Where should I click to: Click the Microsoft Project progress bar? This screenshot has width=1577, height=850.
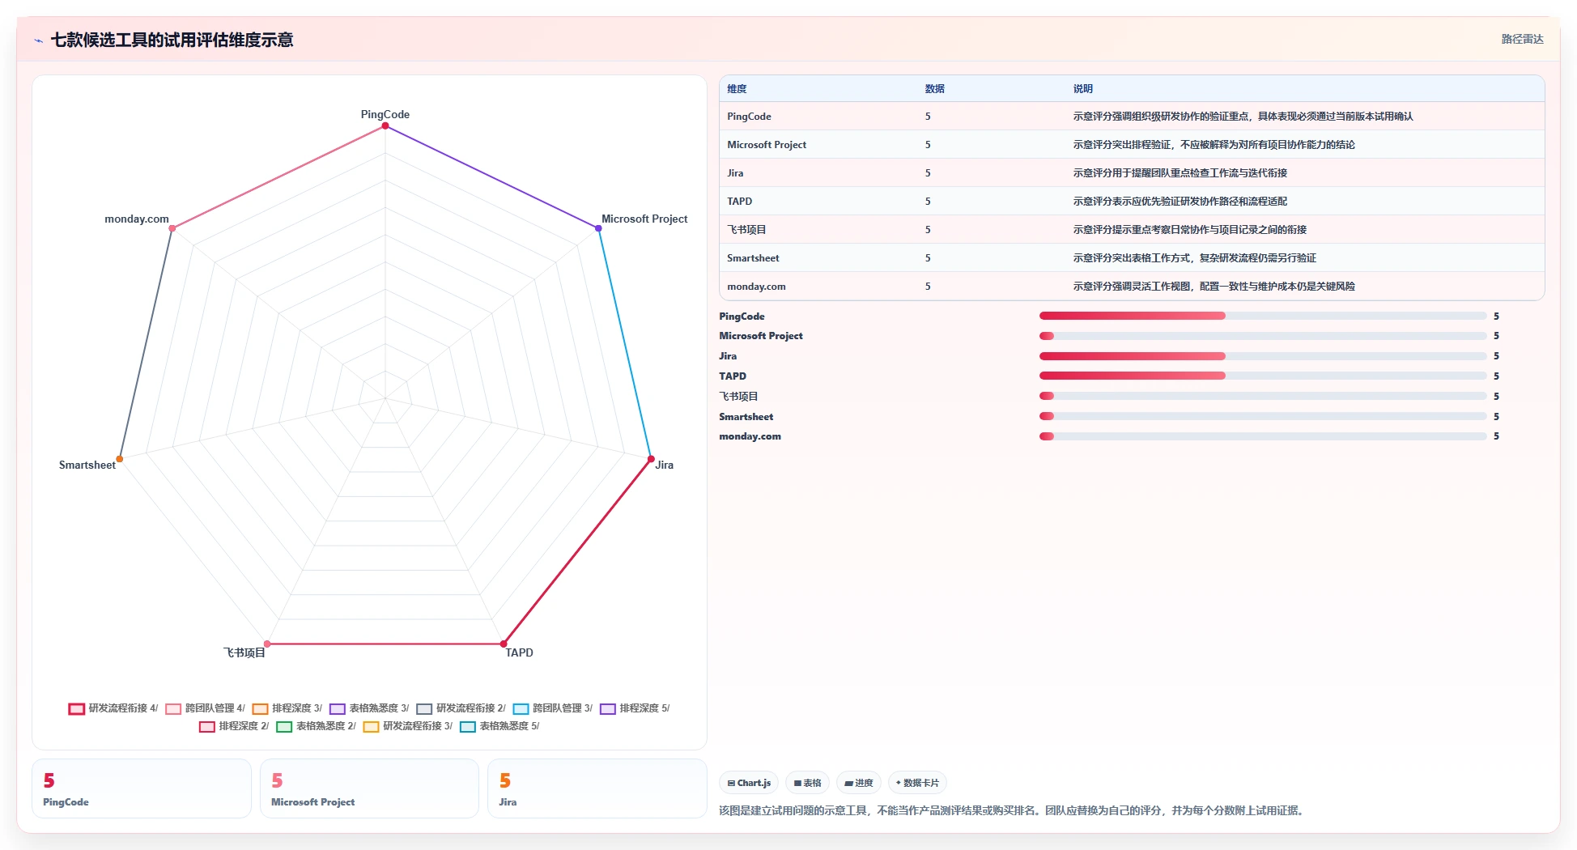pos(1263,336)
